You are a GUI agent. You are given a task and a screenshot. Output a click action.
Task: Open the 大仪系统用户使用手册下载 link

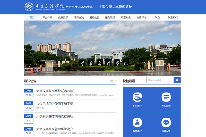(55, 104)
